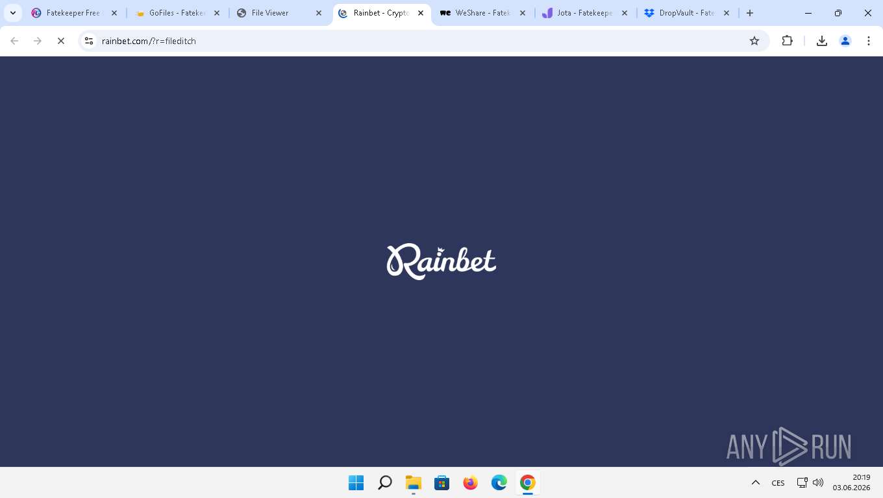Open the volume speaker icon

[x=818, y=482]
